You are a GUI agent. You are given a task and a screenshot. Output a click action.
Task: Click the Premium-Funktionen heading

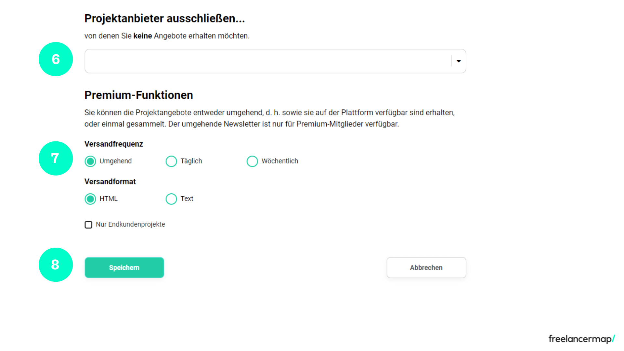click(x=139, y=95)
